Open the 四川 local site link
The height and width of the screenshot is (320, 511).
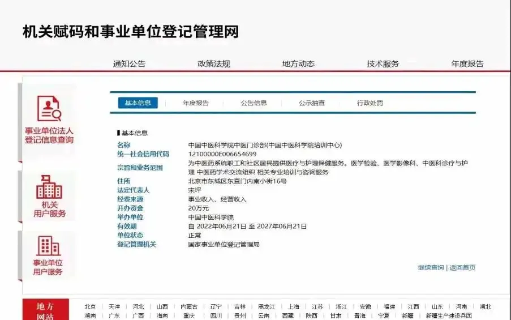(216, 316)
